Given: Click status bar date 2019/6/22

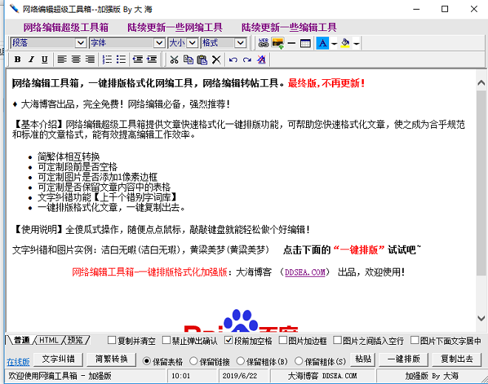Looking at the screenshot, I should tap(240, 376).
